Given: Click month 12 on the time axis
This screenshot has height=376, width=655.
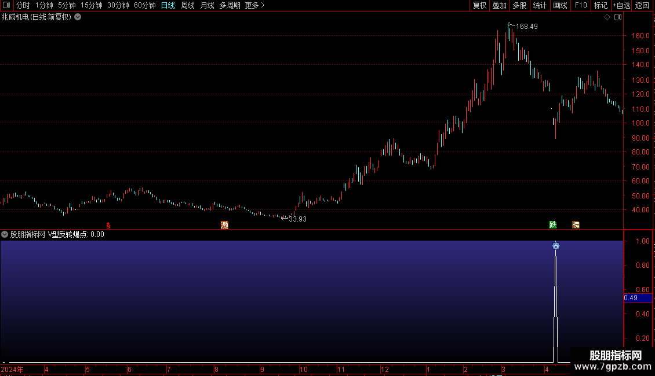Looking at the screenshot, I should (x=385, y=370).
